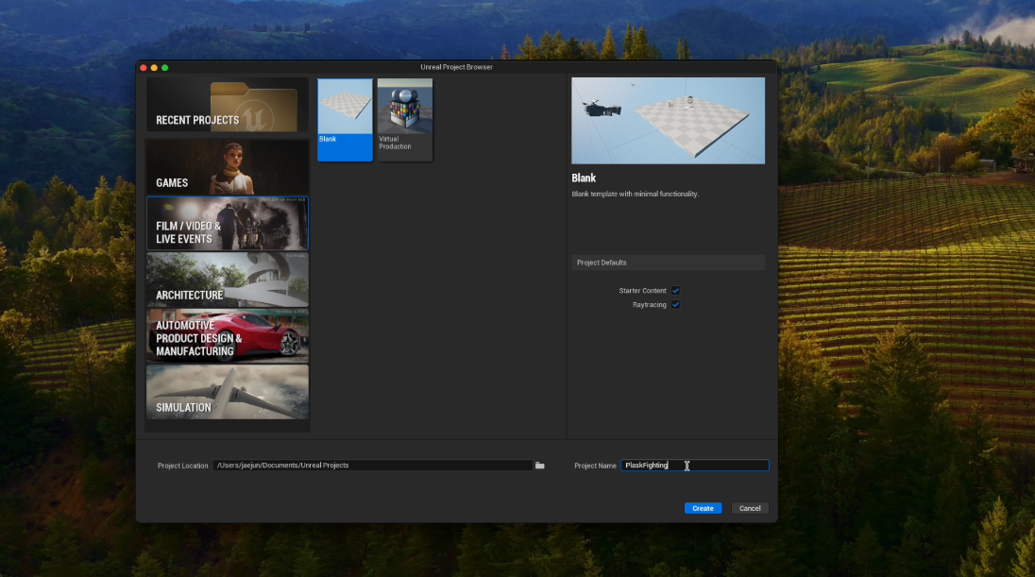Click the Blank template preview image

[668, 121]
